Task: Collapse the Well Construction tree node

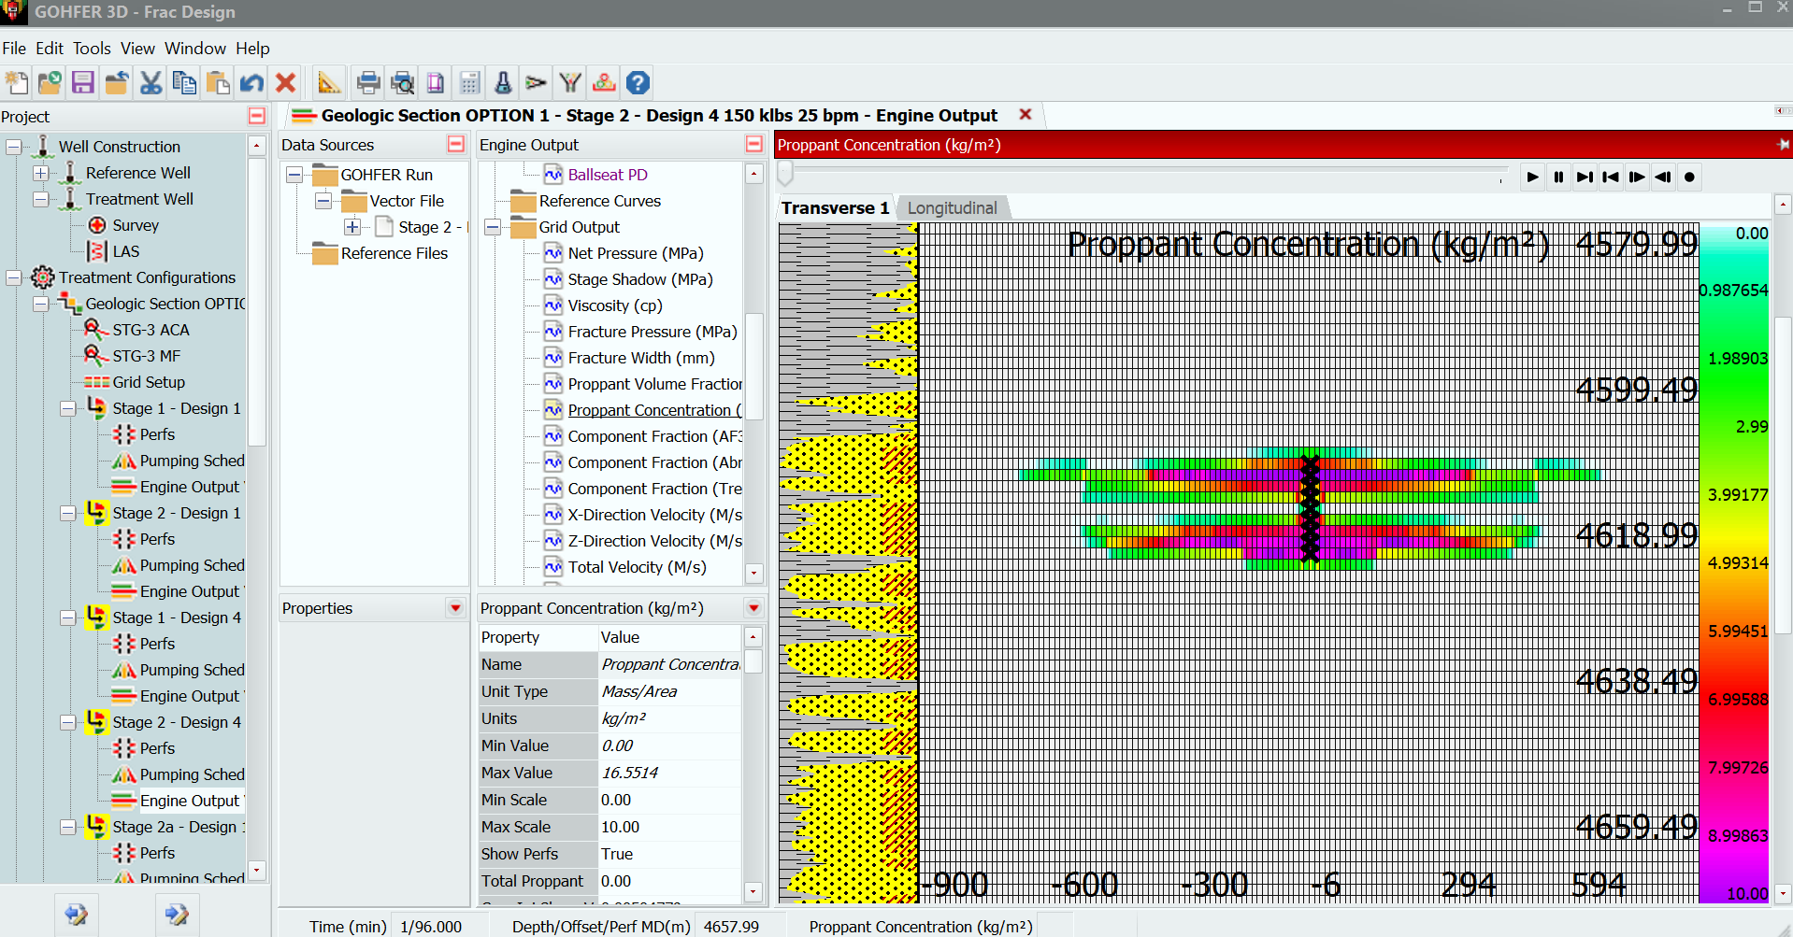Action: [14, 147]
